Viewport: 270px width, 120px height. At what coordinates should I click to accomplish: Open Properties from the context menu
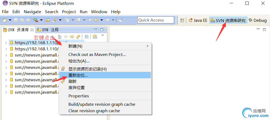pyautogui.click(x=105, y=96)
